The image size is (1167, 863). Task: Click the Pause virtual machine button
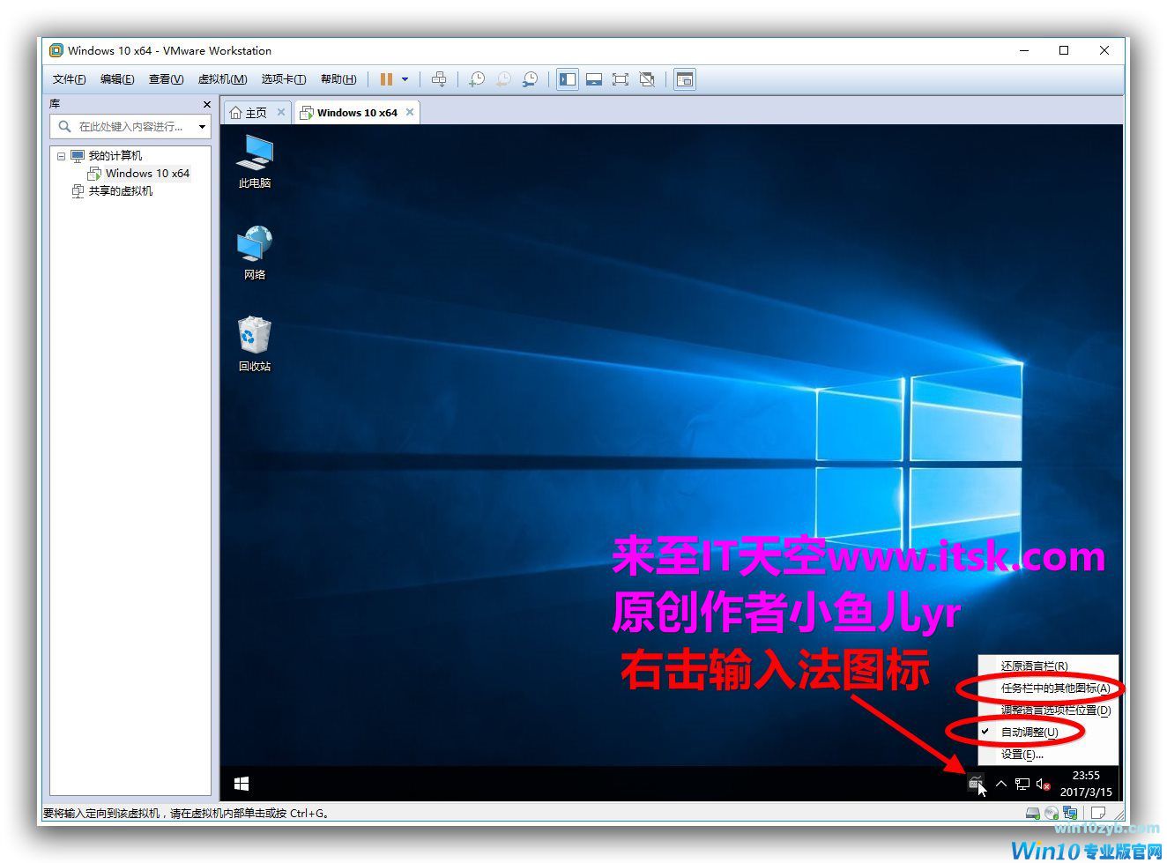(386, 79)
